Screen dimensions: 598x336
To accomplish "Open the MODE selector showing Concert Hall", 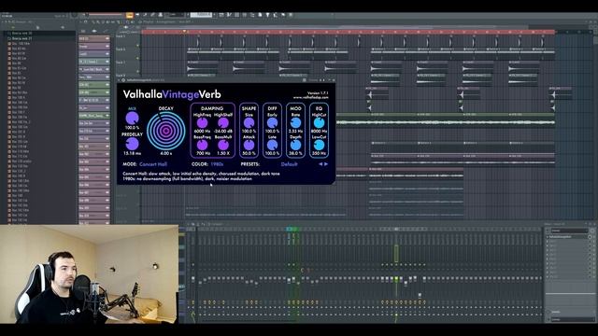I will click(153, 164).
